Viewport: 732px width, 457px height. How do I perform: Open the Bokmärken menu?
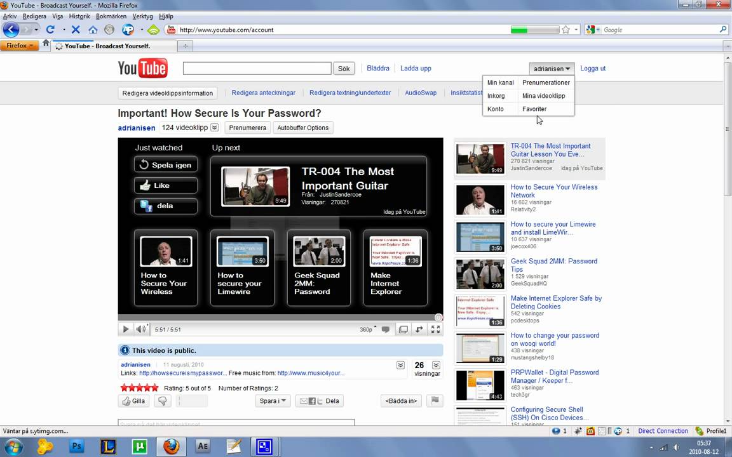click(111, 16)
